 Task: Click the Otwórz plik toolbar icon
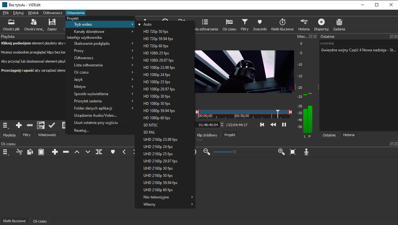11,24
